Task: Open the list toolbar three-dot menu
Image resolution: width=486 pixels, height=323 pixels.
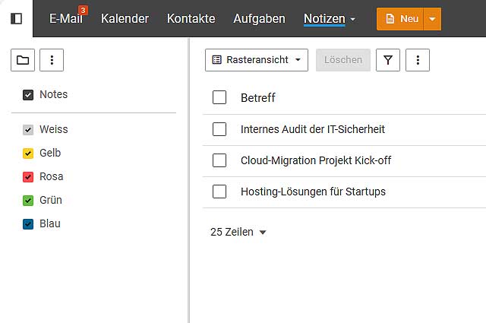Action: pos(418,60)
